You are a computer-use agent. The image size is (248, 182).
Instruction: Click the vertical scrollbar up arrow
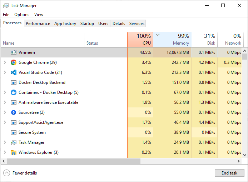[244, 51]
